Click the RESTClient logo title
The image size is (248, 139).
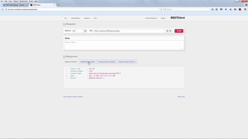click(177, 18)
